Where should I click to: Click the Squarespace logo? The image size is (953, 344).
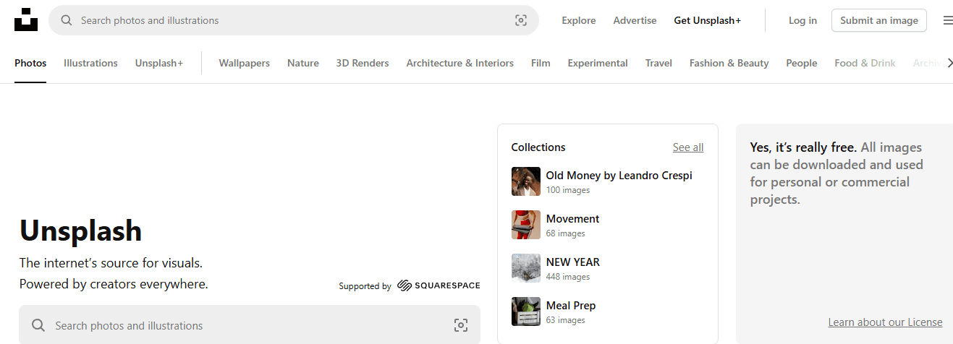coord(439,285)
